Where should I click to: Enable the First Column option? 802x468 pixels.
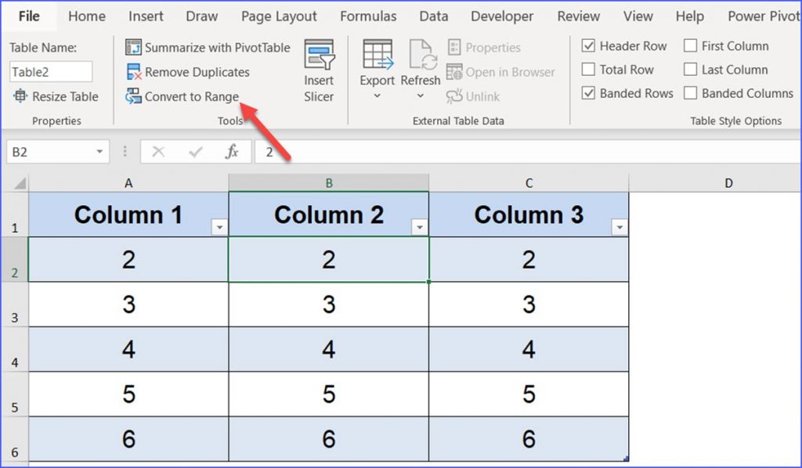pos(691,45)
